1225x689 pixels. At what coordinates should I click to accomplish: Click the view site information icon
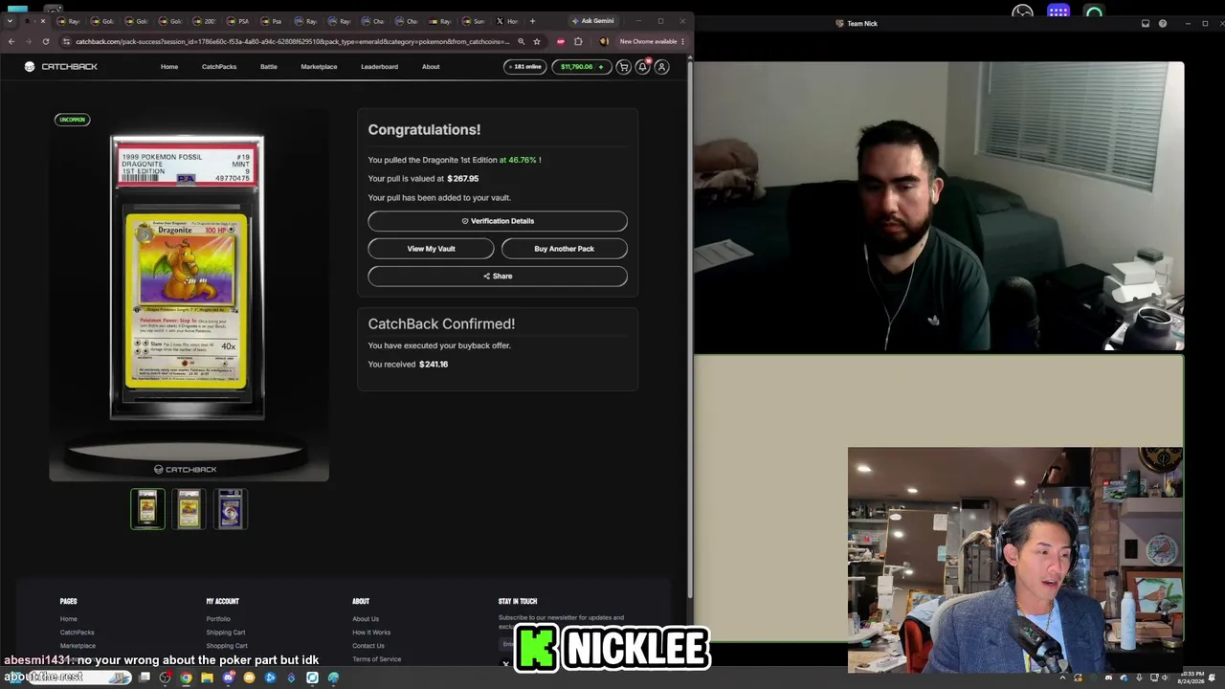(66, 42)
